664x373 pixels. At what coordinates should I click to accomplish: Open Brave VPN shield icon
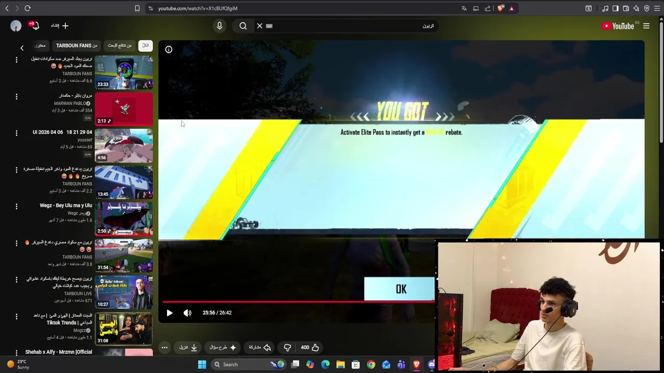point(646,8)
